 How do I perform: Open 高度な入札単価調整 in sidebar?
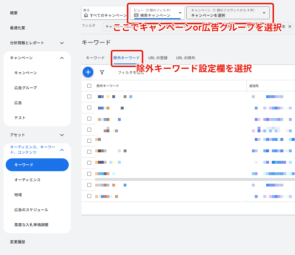[31, 225]
